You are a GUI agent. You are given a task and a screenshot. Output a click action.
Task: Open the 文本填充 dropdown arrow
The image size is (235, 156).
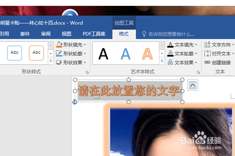pos(196,44)
